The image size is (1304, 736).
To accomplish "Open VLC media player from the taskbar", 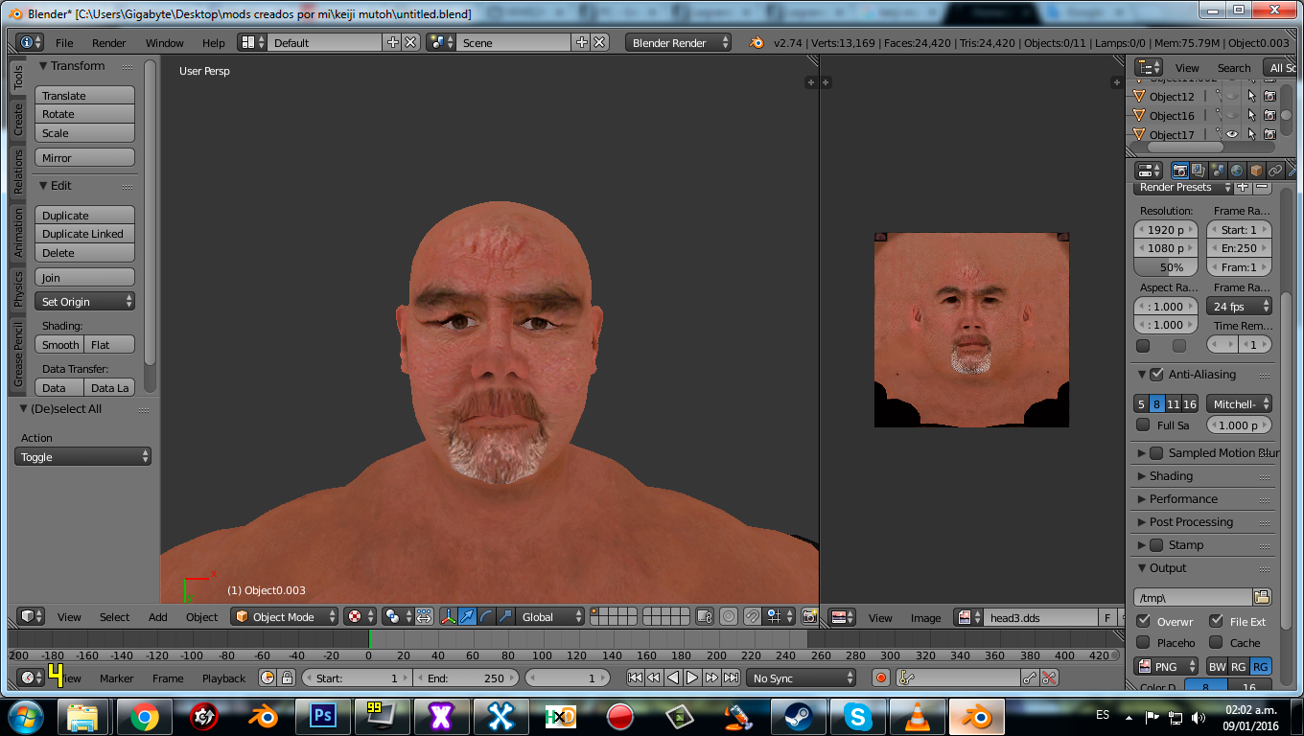I will 919,716.
